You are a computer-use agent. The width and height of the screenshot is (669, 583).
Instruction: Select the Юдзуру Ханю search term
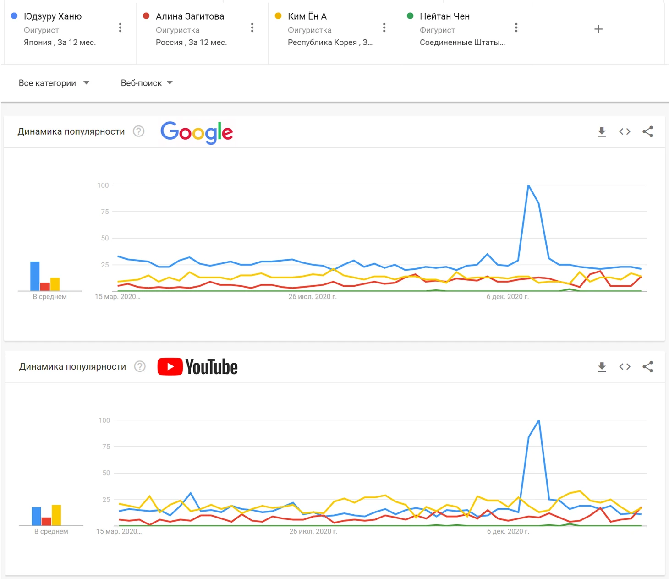pyautogui.click(x=53, y=16)
